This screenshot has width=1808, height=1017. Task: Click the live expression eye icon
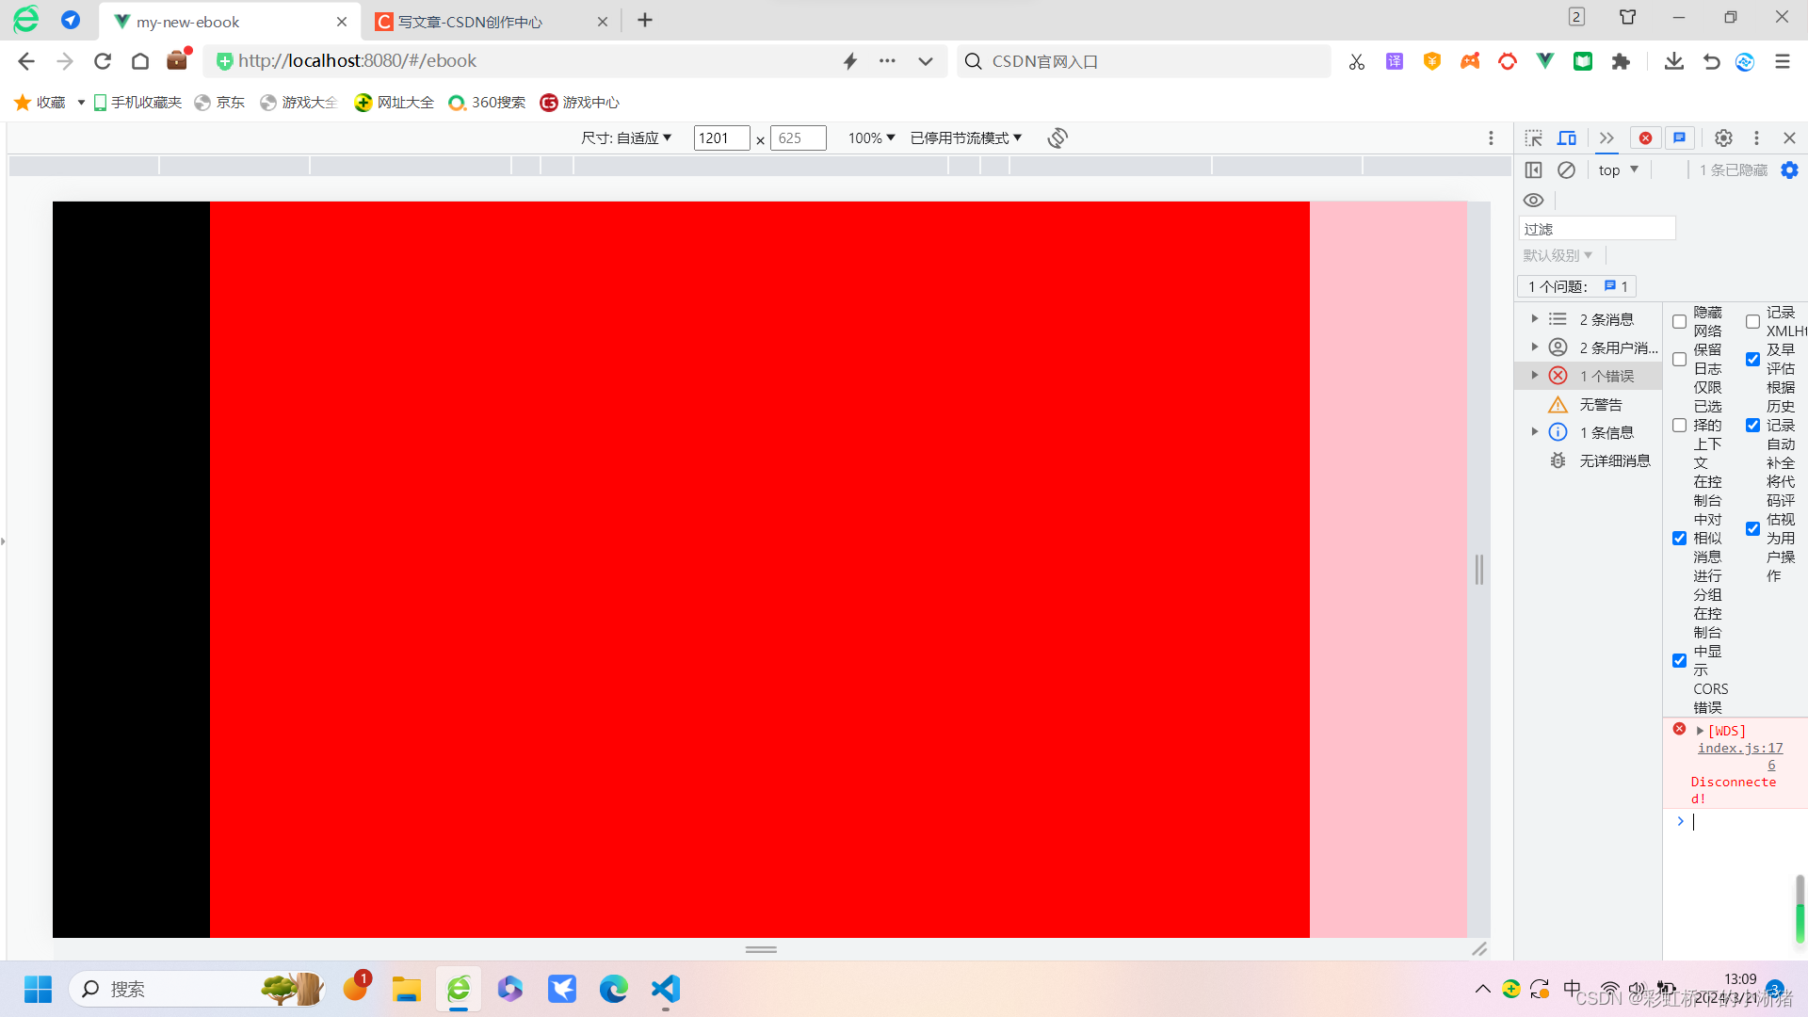[1533, 201]
